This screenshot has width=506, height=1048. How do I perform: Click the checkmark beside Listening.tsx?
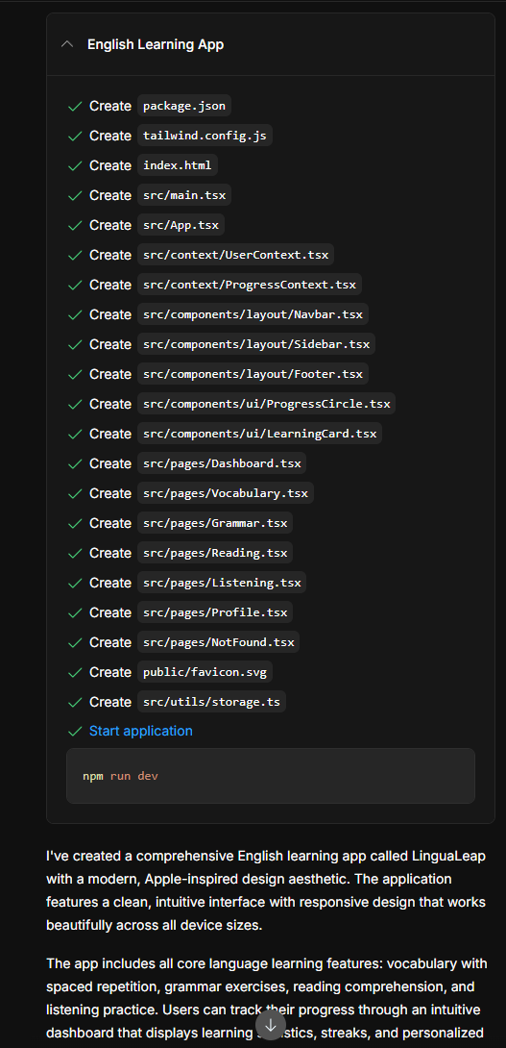click(x=75, y=583)
